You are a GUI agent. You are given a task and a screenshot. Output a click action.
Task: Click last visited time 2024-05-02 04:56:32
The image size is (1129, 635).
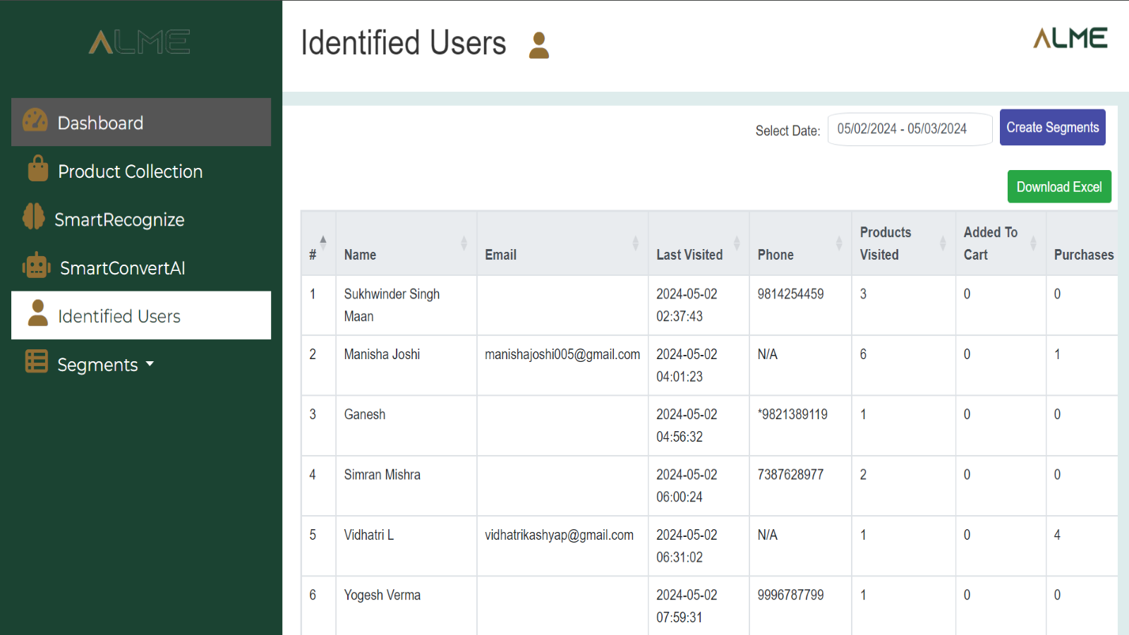(687, 425)
